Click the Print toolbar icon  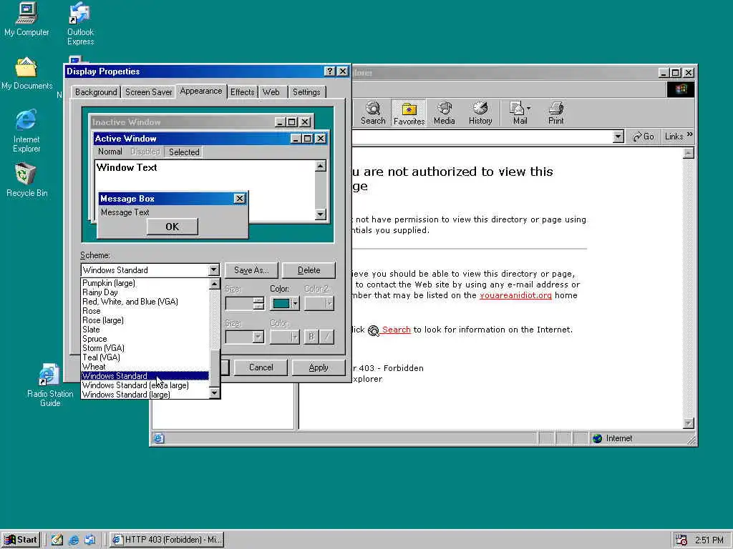555,113
